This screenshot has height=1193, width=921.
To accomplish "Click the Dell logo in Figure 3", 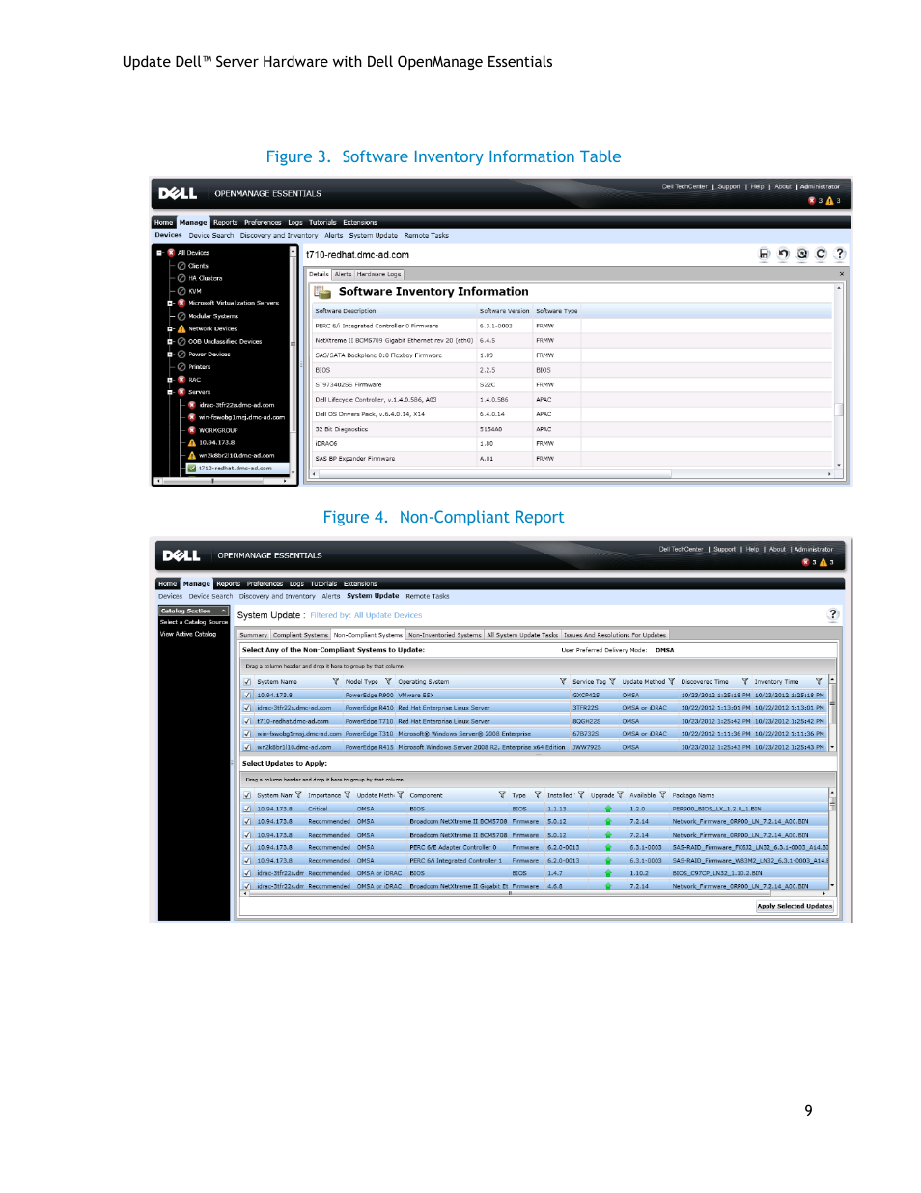I will click(x=178, y=193).
